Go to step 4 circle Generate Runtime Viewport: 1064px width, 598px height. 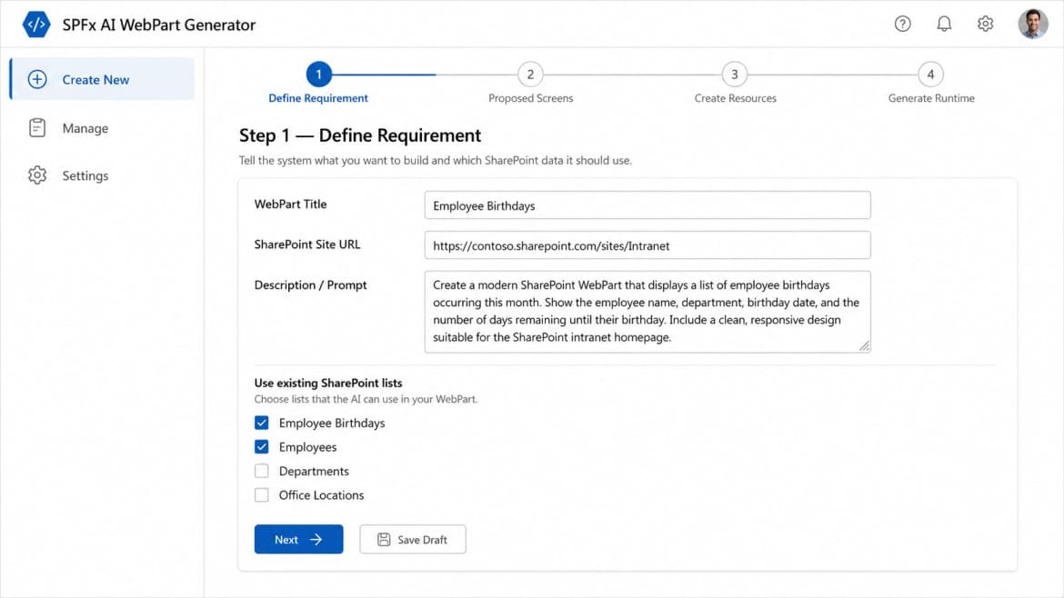pyautogui.click(x=930, y=74)
